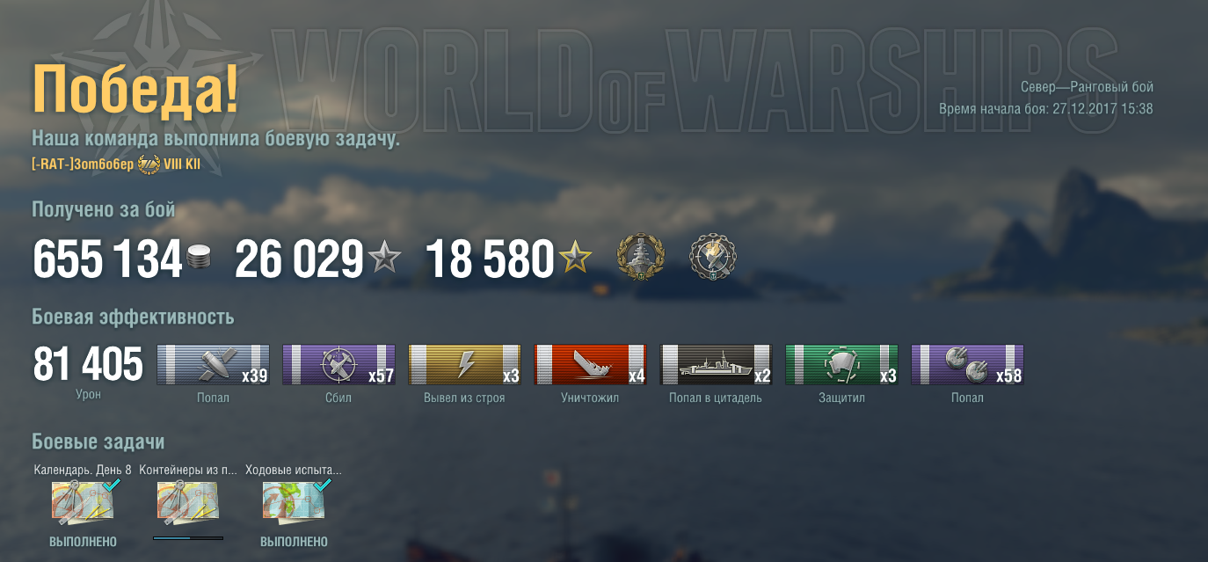The height and width of the screenshot is (562, 1208).
Task: Click the incapacitation ribbon with lightning bolt
Action: [x=465, y=364]
